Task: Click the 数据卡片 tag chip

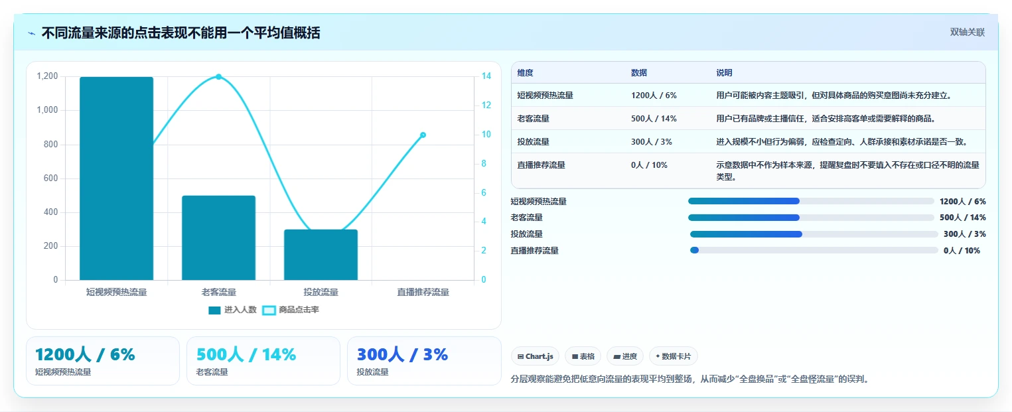Action: click(x=673, y=356)
